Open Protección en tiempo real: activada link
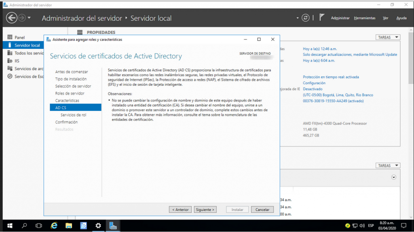The height and width of the screenshot is (232, 414). [331, 77]
